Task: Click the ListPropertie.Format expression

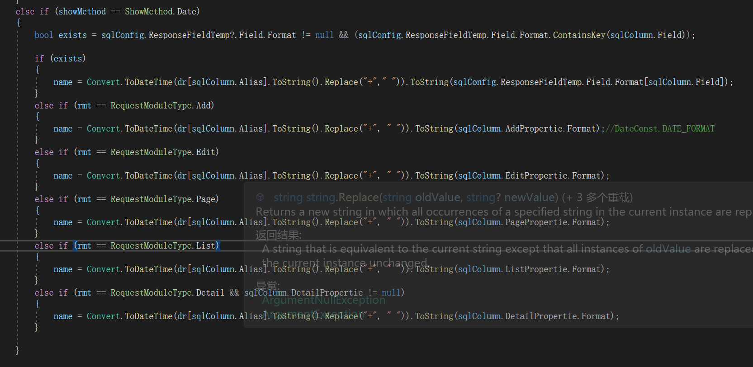Action: coord(554,269)
